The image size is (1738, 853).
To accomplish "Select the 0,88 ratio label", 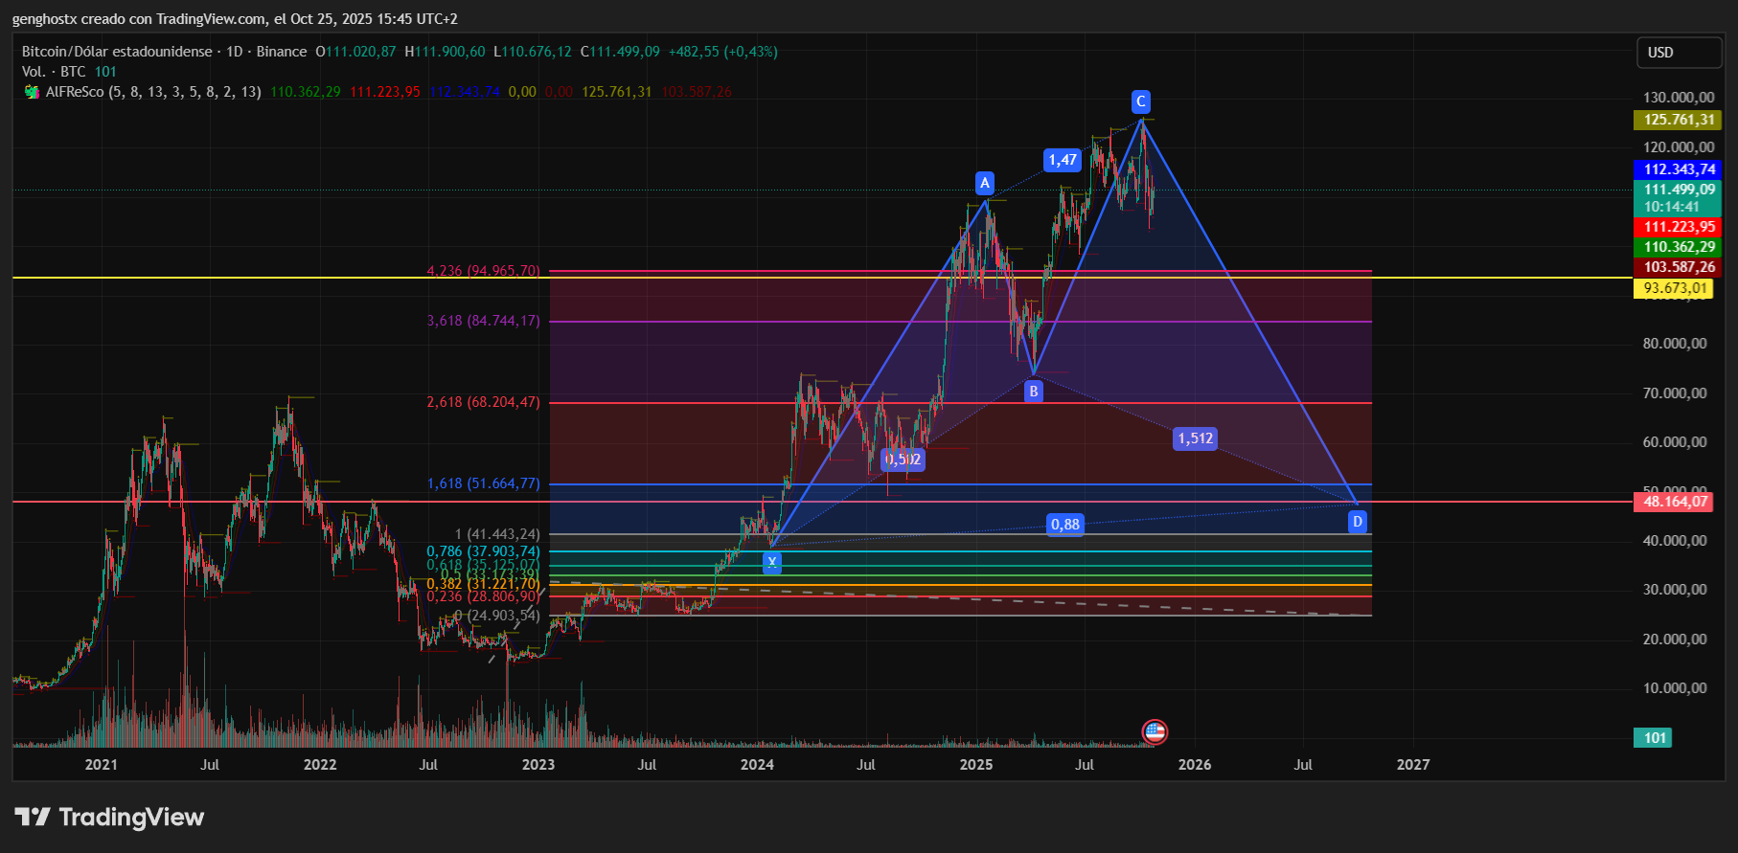I will click(x=1064, y=524).
